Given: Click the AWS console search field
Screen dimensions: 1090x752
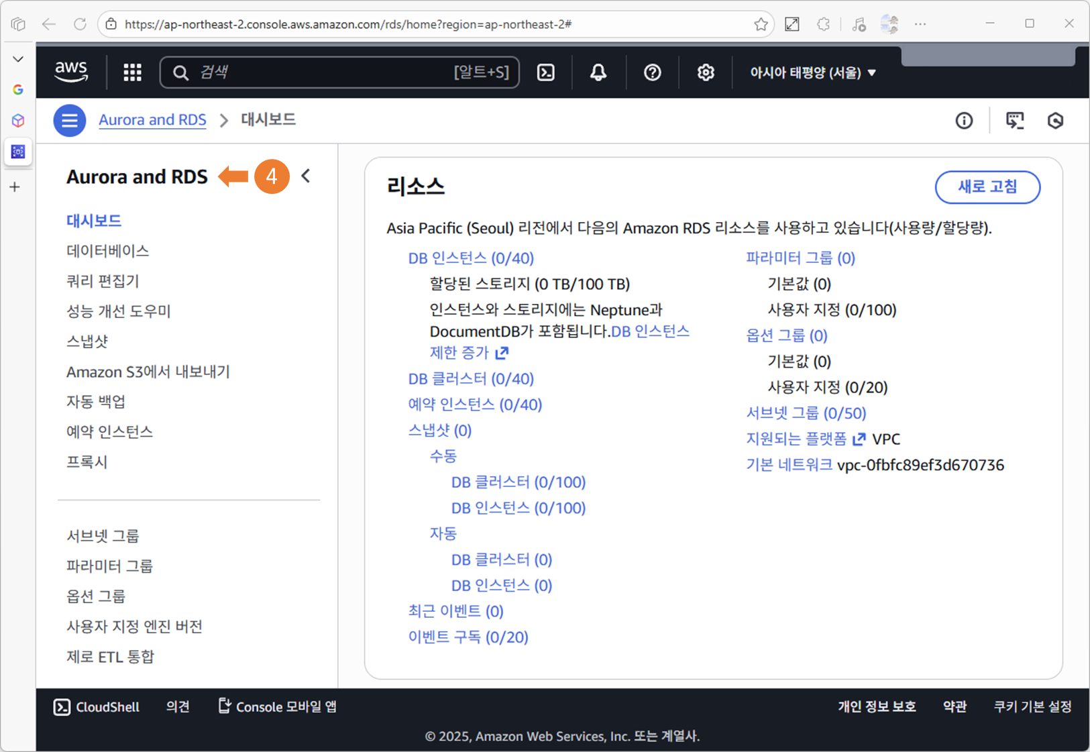Looking at the screenshot, I should point(339,72).
